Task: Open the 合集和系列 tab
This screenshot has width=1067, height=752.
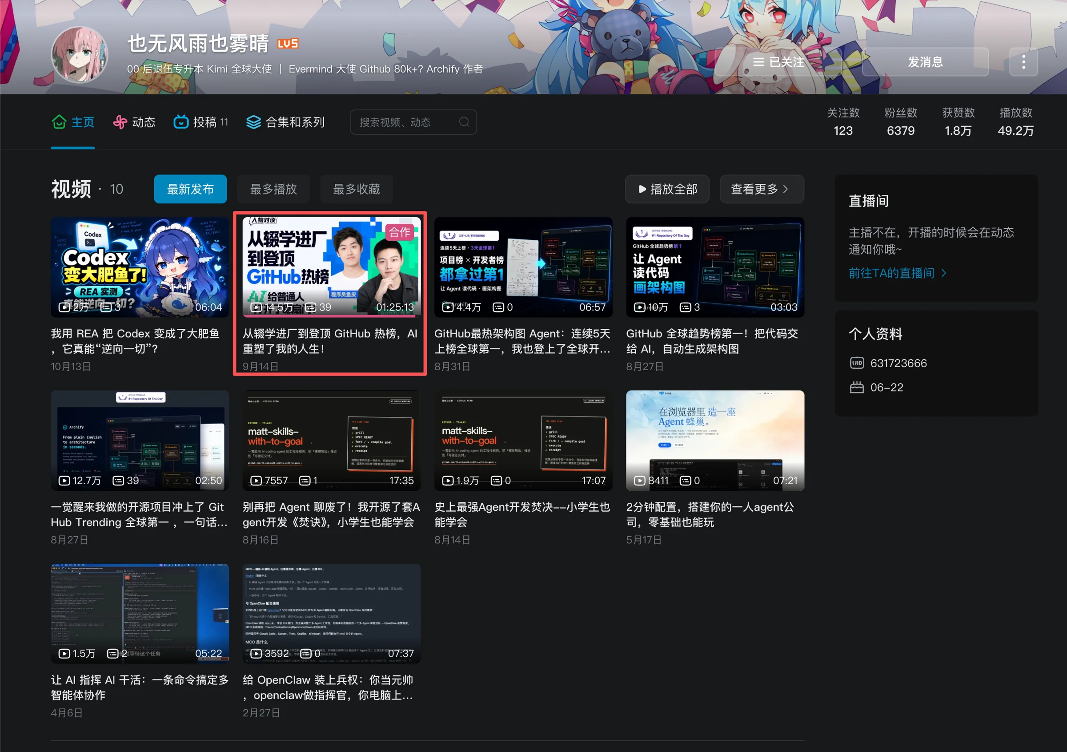Action: tap(285, 122)
